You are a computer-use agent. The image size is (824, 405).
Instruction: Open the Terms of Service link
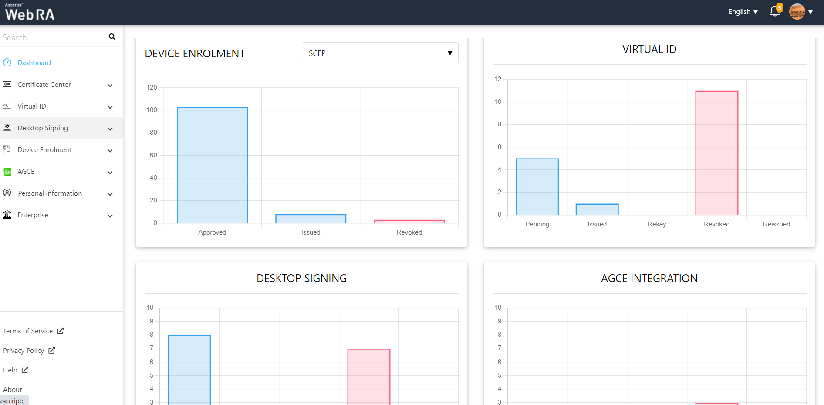28,331
